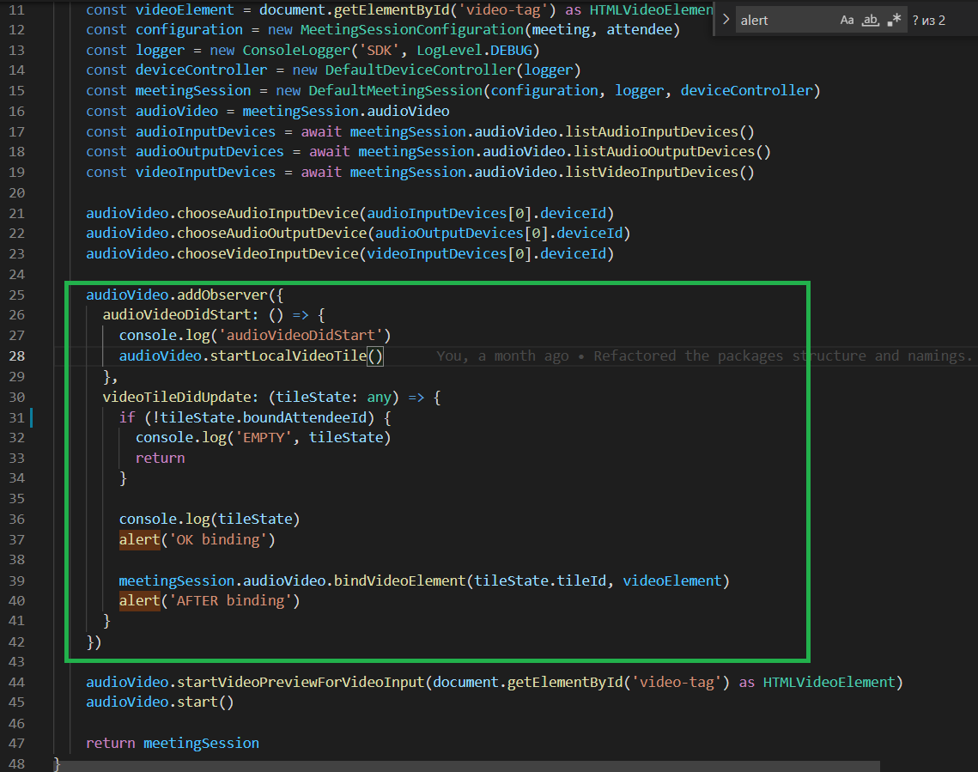Click 'videoTileDidUpdate' on line 30
This screenshot has width=978, height=772.
click(x=177, y=398)
